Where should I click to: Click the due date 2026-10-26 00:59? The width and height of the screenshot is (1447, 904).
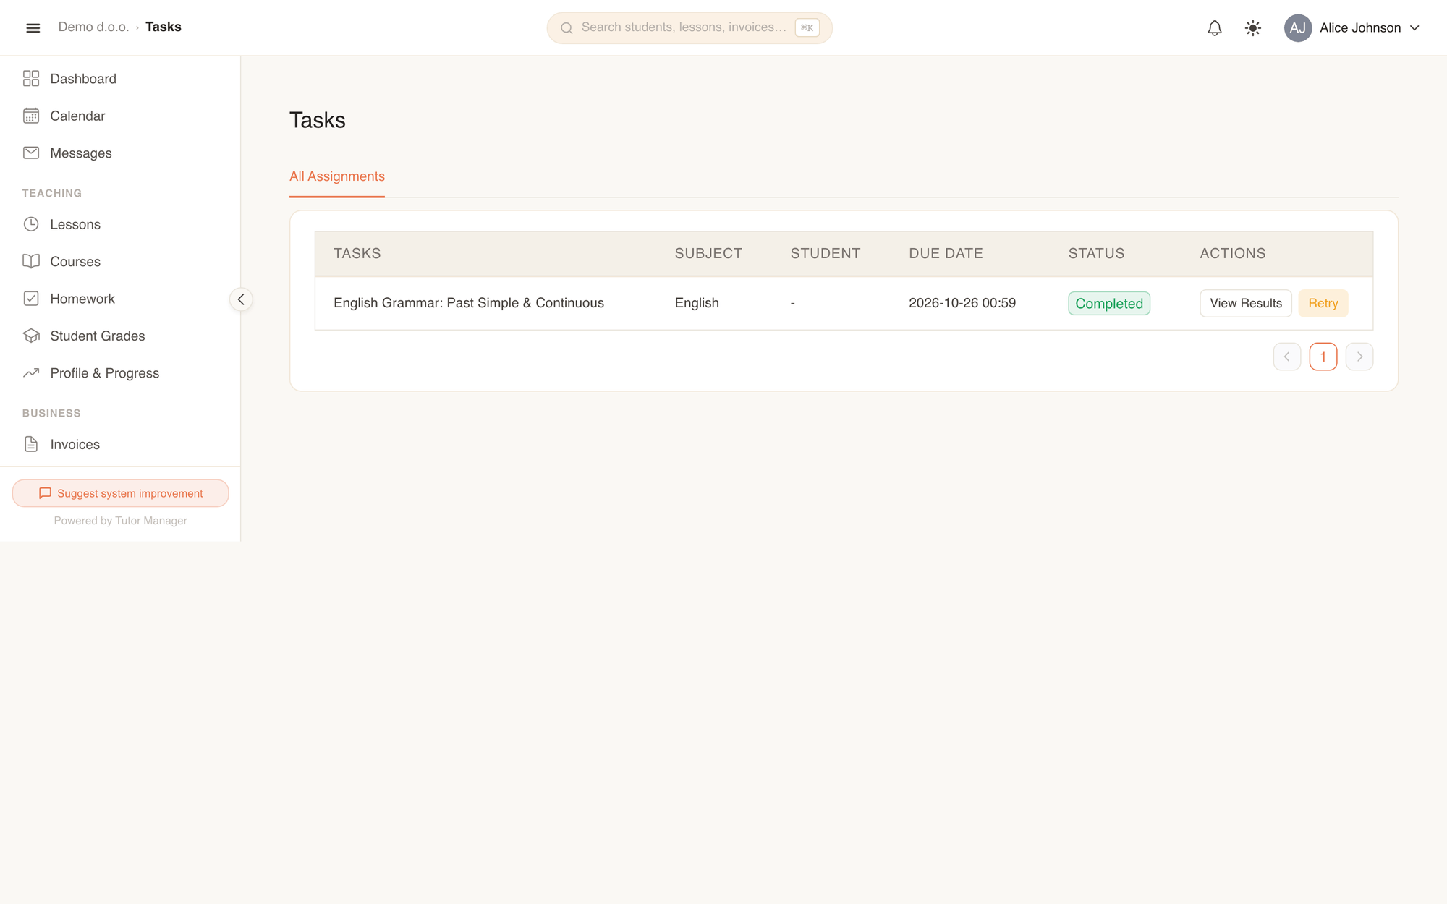[x=962, y=303]
